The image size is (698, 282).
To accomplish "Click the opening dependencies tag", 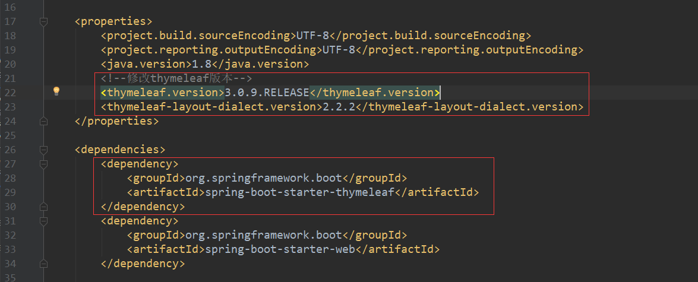I will click(x=120, y=150).
